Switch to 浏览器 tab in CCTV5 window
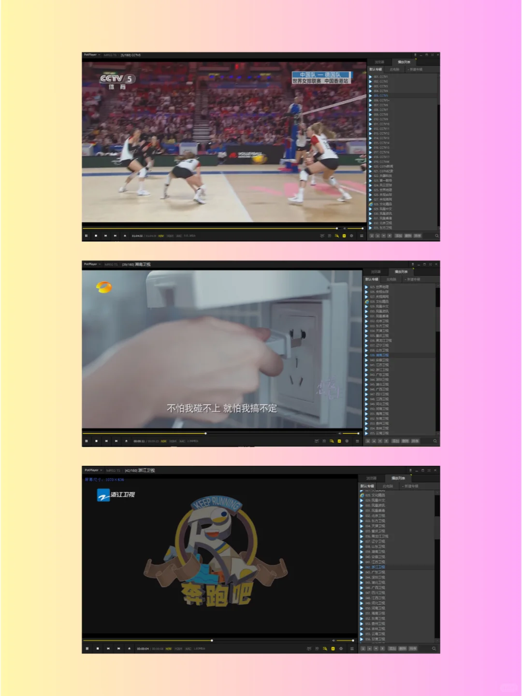This screenshot has width=522, height=696. 379,62
